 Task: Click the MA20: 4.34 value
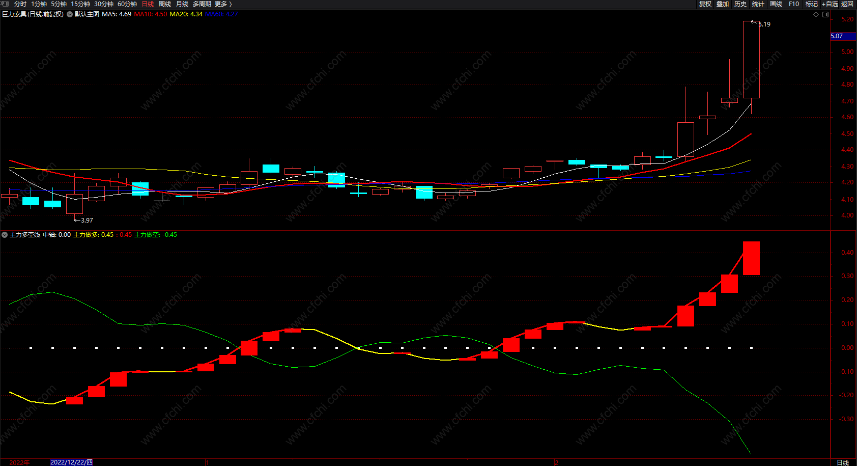coord(186,14)
